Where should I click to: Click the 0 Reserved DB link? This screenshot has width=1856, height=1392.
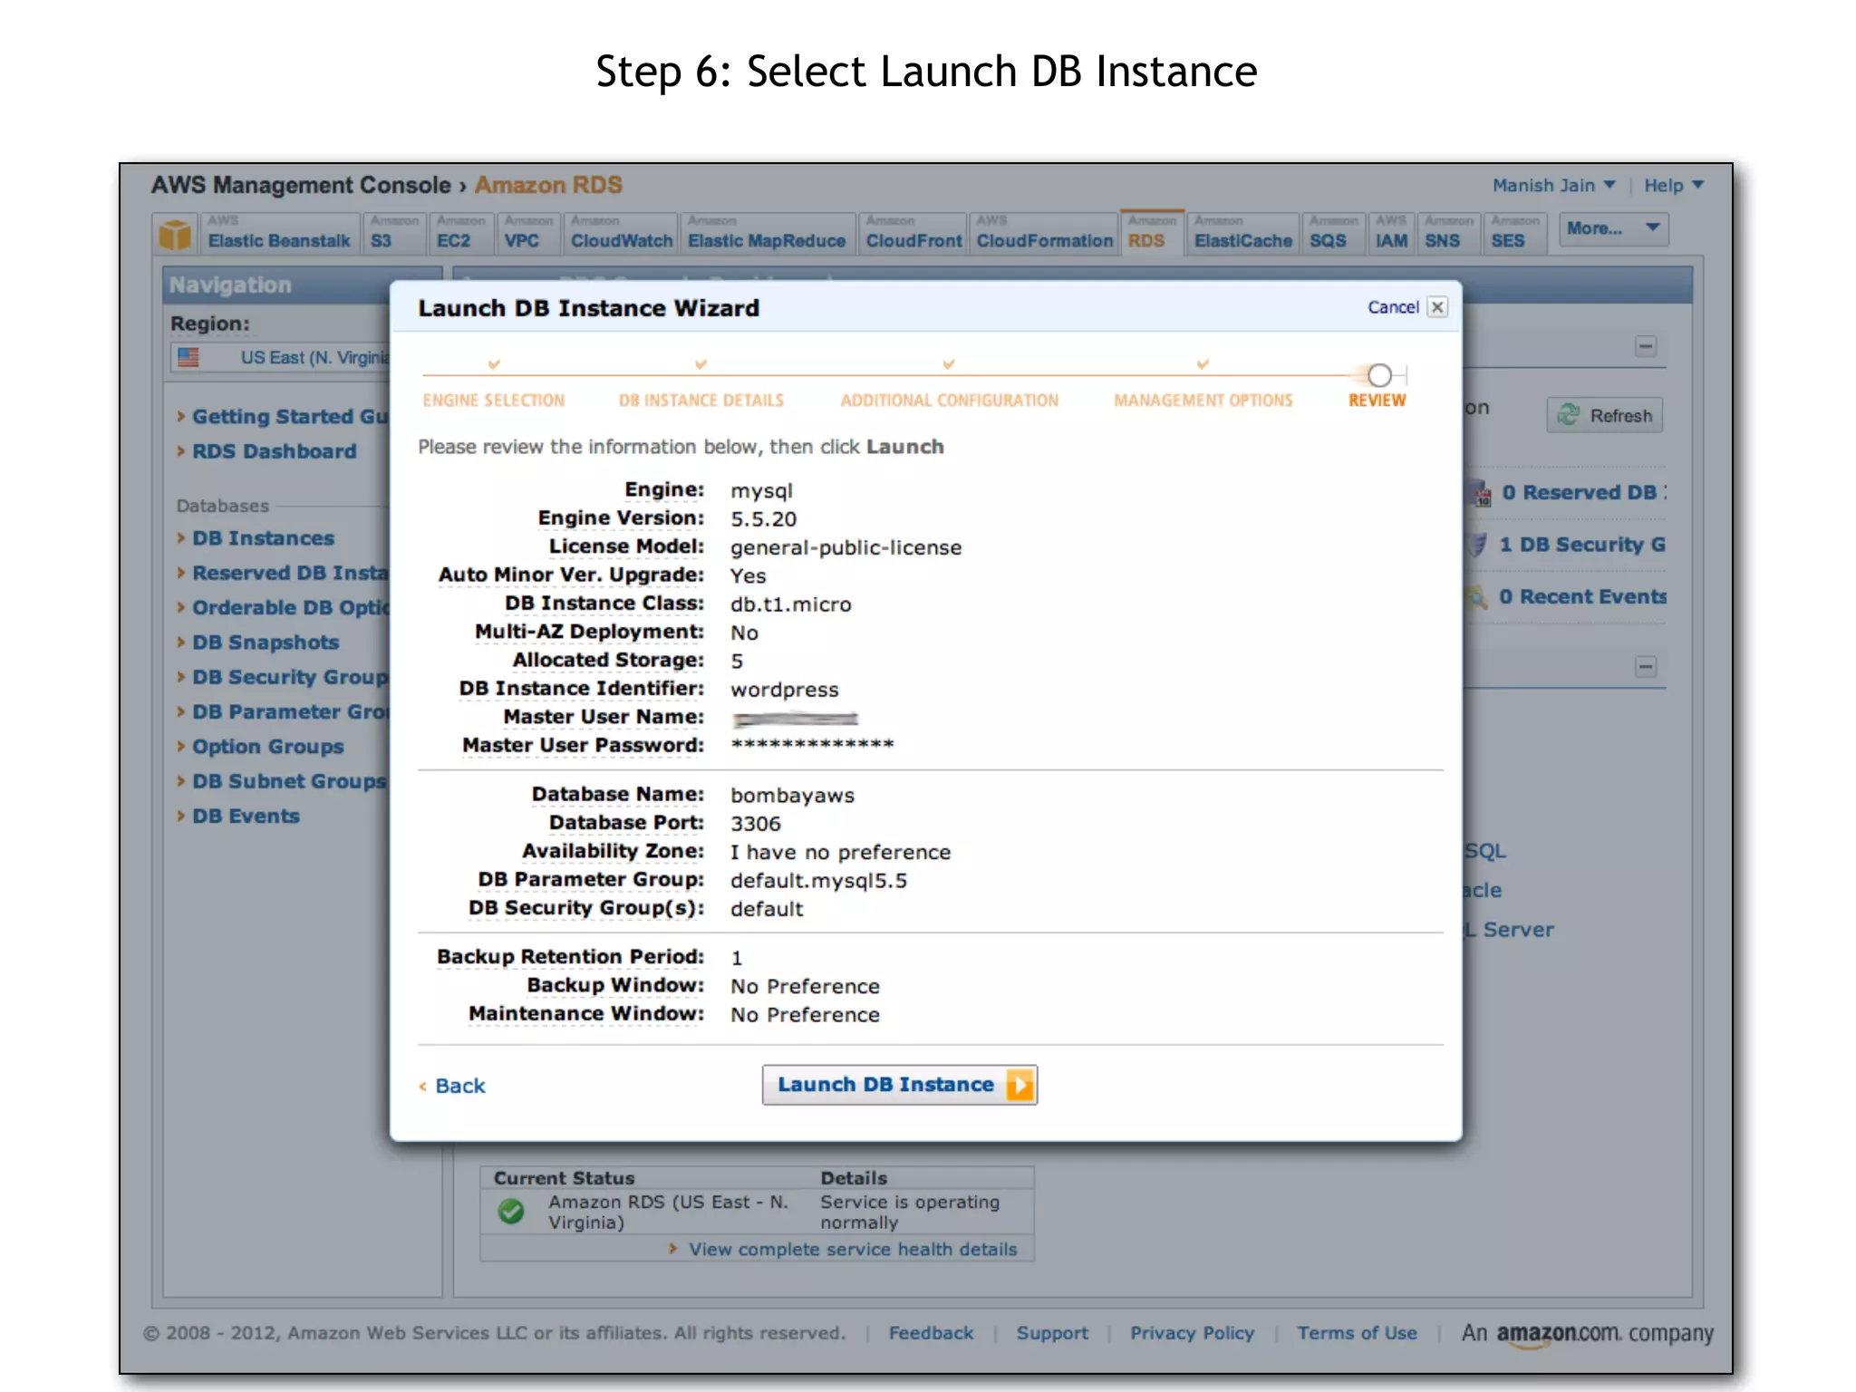[1584, 492]
